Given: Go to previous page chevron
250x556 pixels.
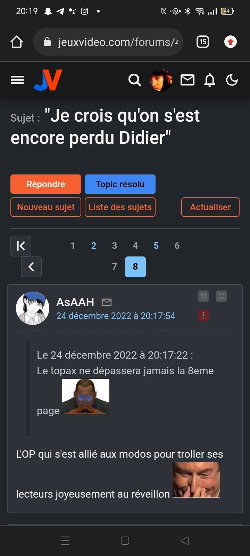Looking at the screenshot, I should pyautogui.click(x=31, y=267).
